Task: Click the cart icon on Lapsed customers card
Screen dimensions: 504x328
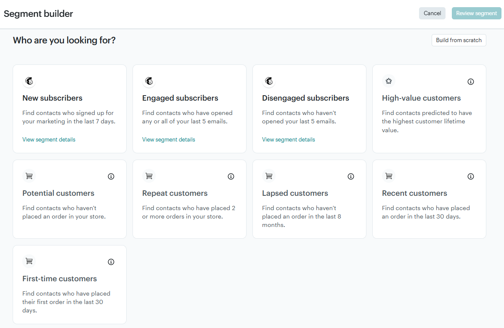Action: tap(269, 176)
